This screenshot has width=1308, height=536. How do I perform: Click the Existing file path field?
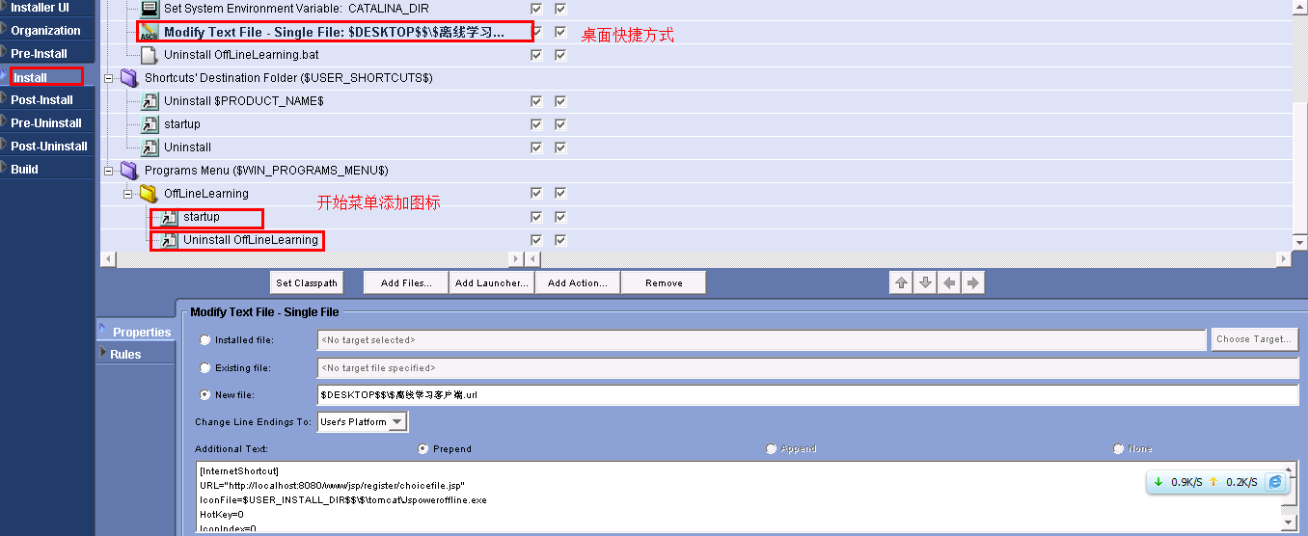[808, 368]
